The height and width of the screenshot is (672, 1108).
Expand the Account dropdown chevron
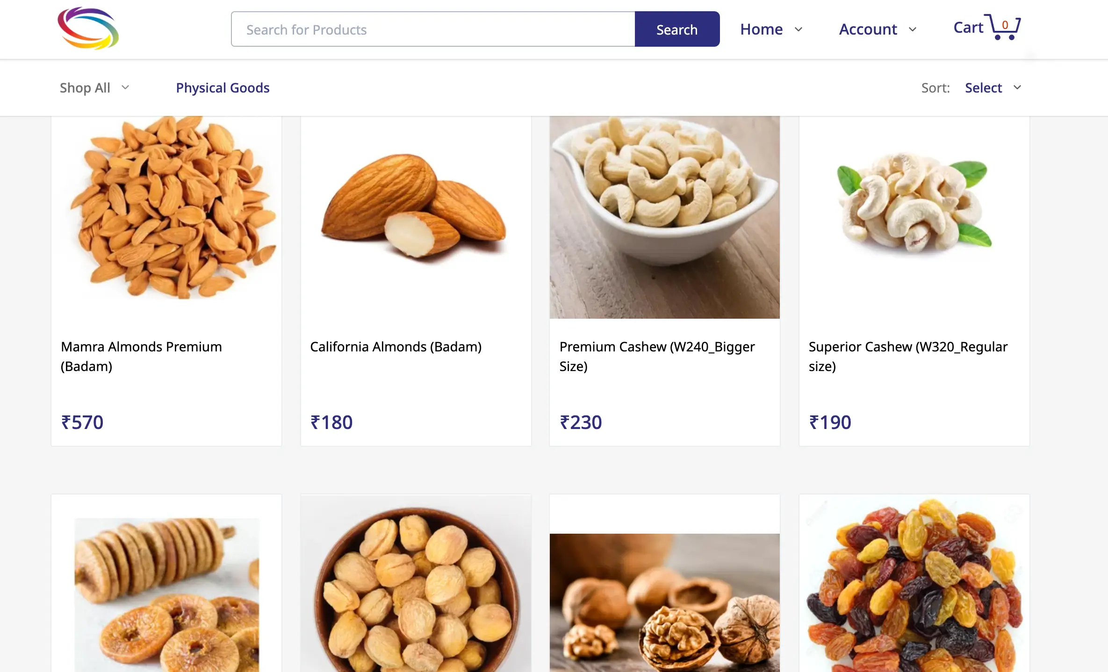912,29
